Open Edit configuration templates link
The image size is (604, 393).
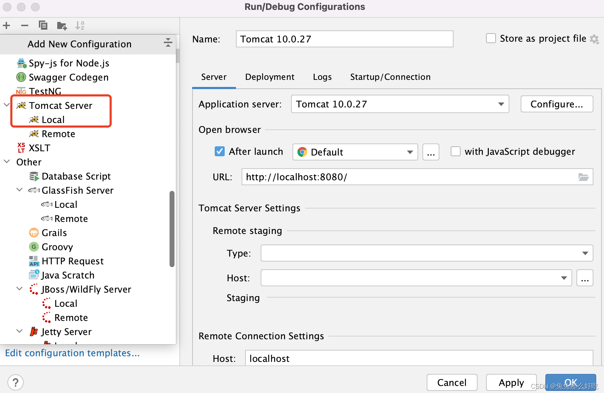coord(72,353)
